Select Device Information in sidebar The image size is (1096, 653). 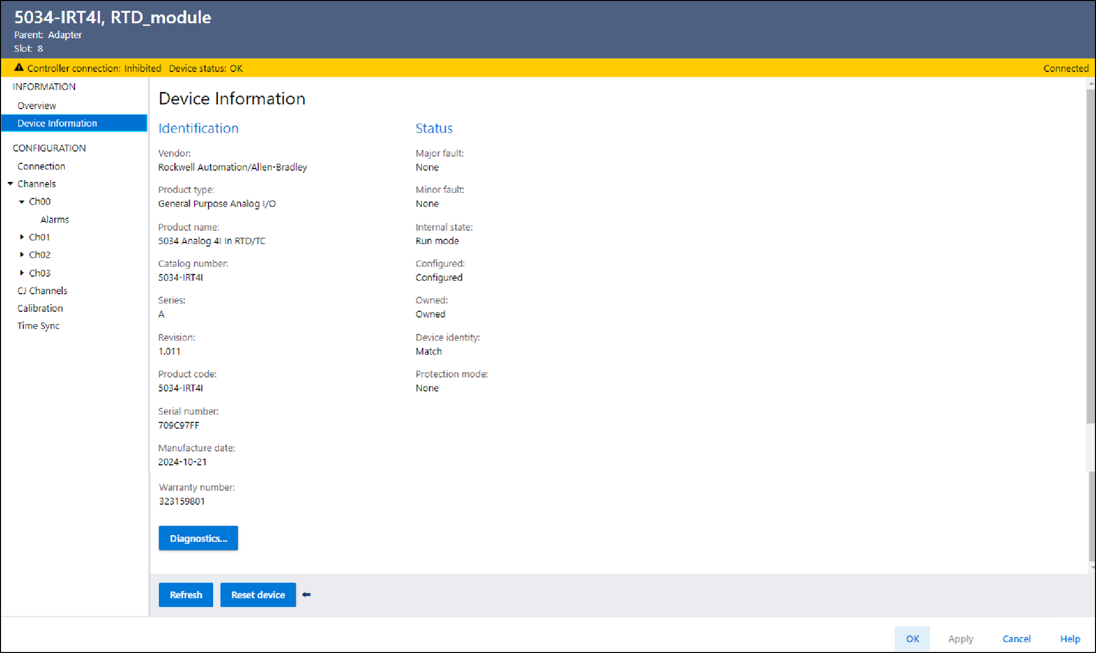coord(57,124)
